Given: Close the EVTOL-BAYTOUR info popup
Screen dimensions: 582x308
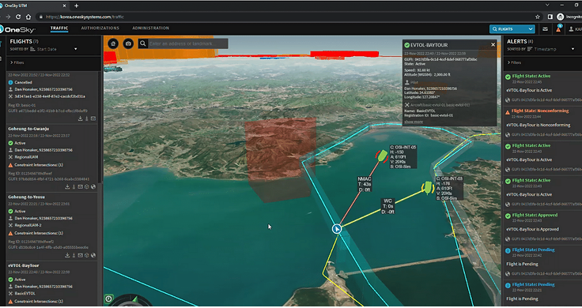Looking at the screenshot, I should pyautogui.click(x=493, y=44).
